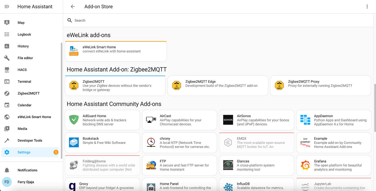Click the search magnifier icon
The image size is (376, 191).
[70, 20]
